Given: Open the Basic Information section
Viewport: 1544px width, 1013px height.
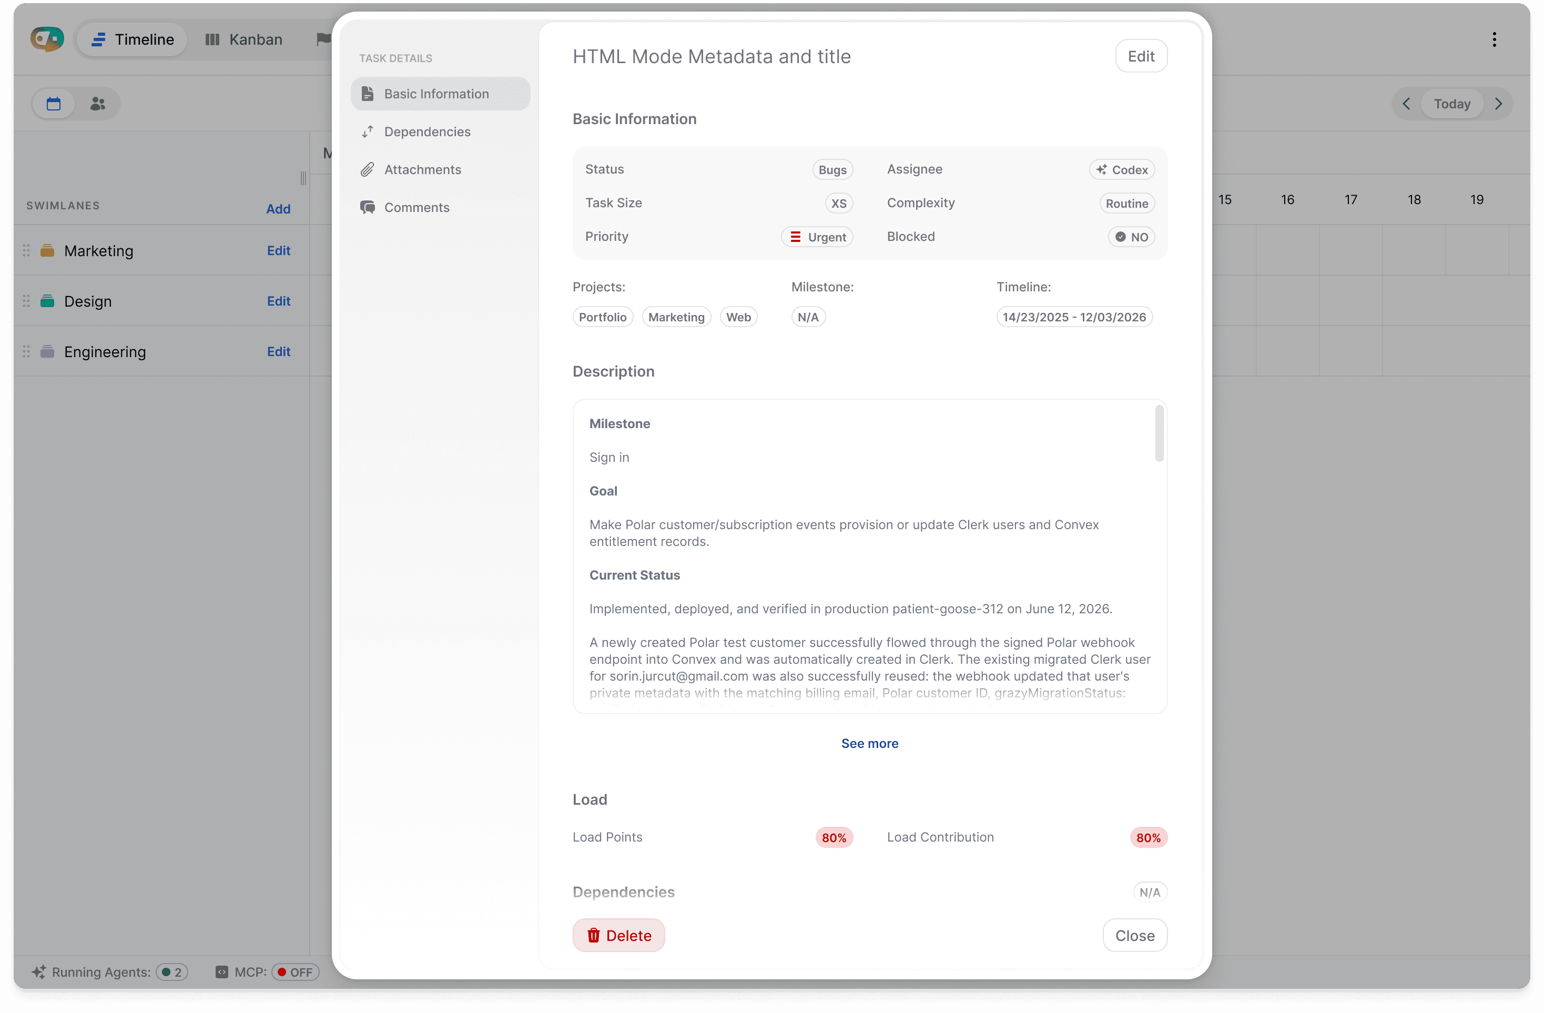Looking at the screenshot, I should point(441,94).
